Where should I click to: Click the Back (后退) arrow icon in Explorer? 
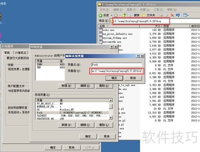tap(101, 15)
